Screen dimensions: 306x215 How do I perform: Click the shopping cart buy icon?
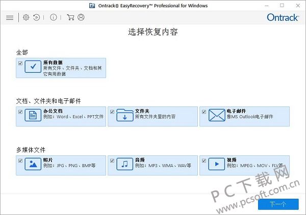[70, 17]
